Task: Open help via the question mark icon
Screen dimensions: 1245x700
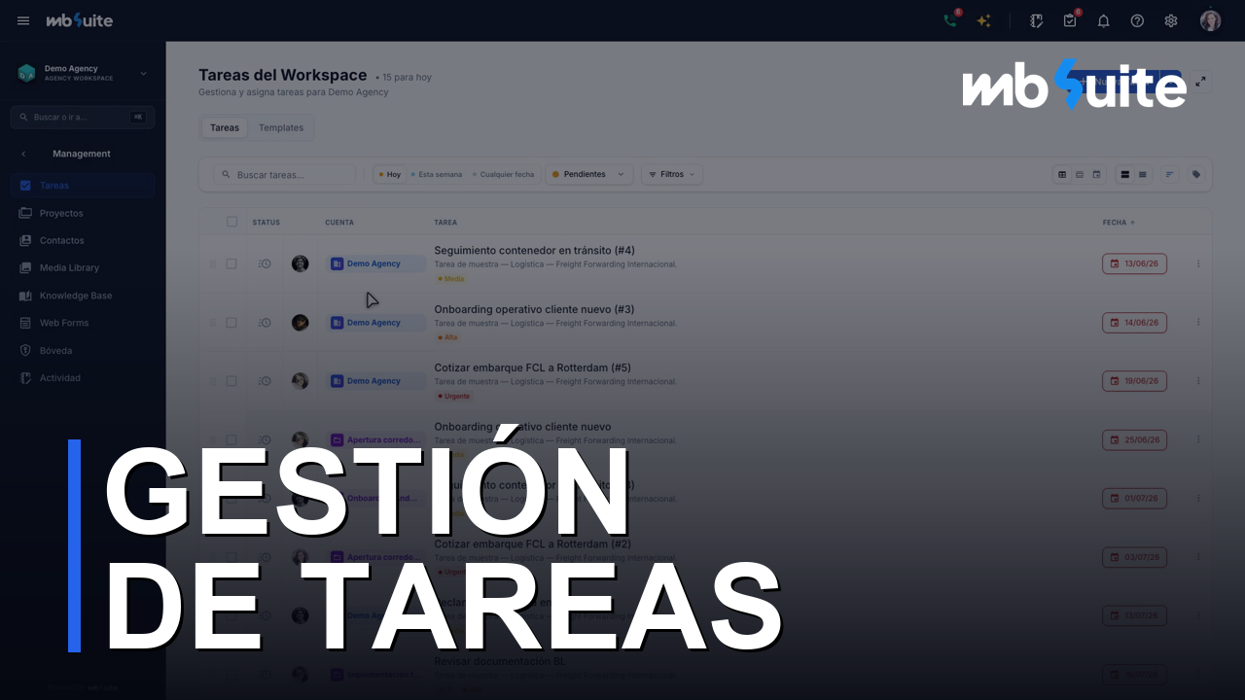Action: pos(1137,20)
